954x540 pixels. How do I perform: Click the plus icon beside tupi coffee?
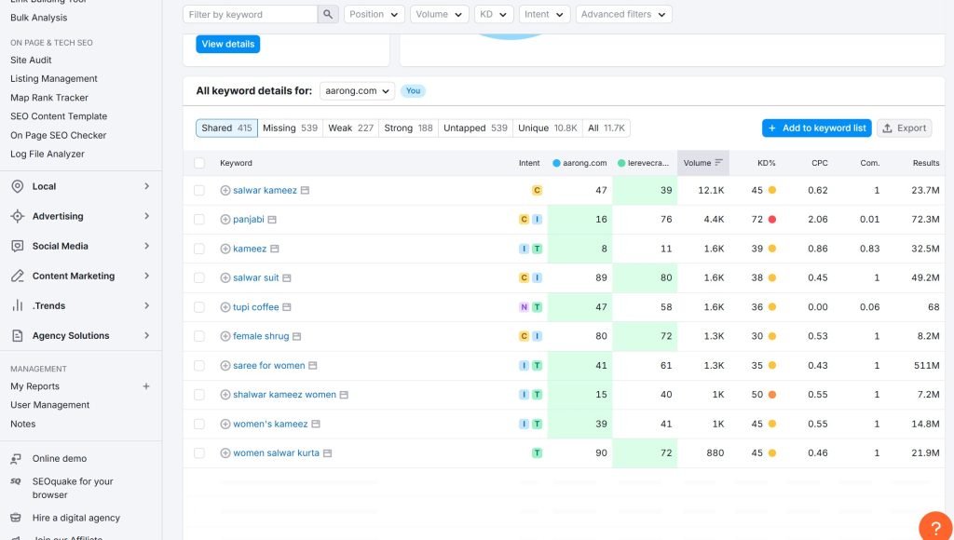(225, 307)
